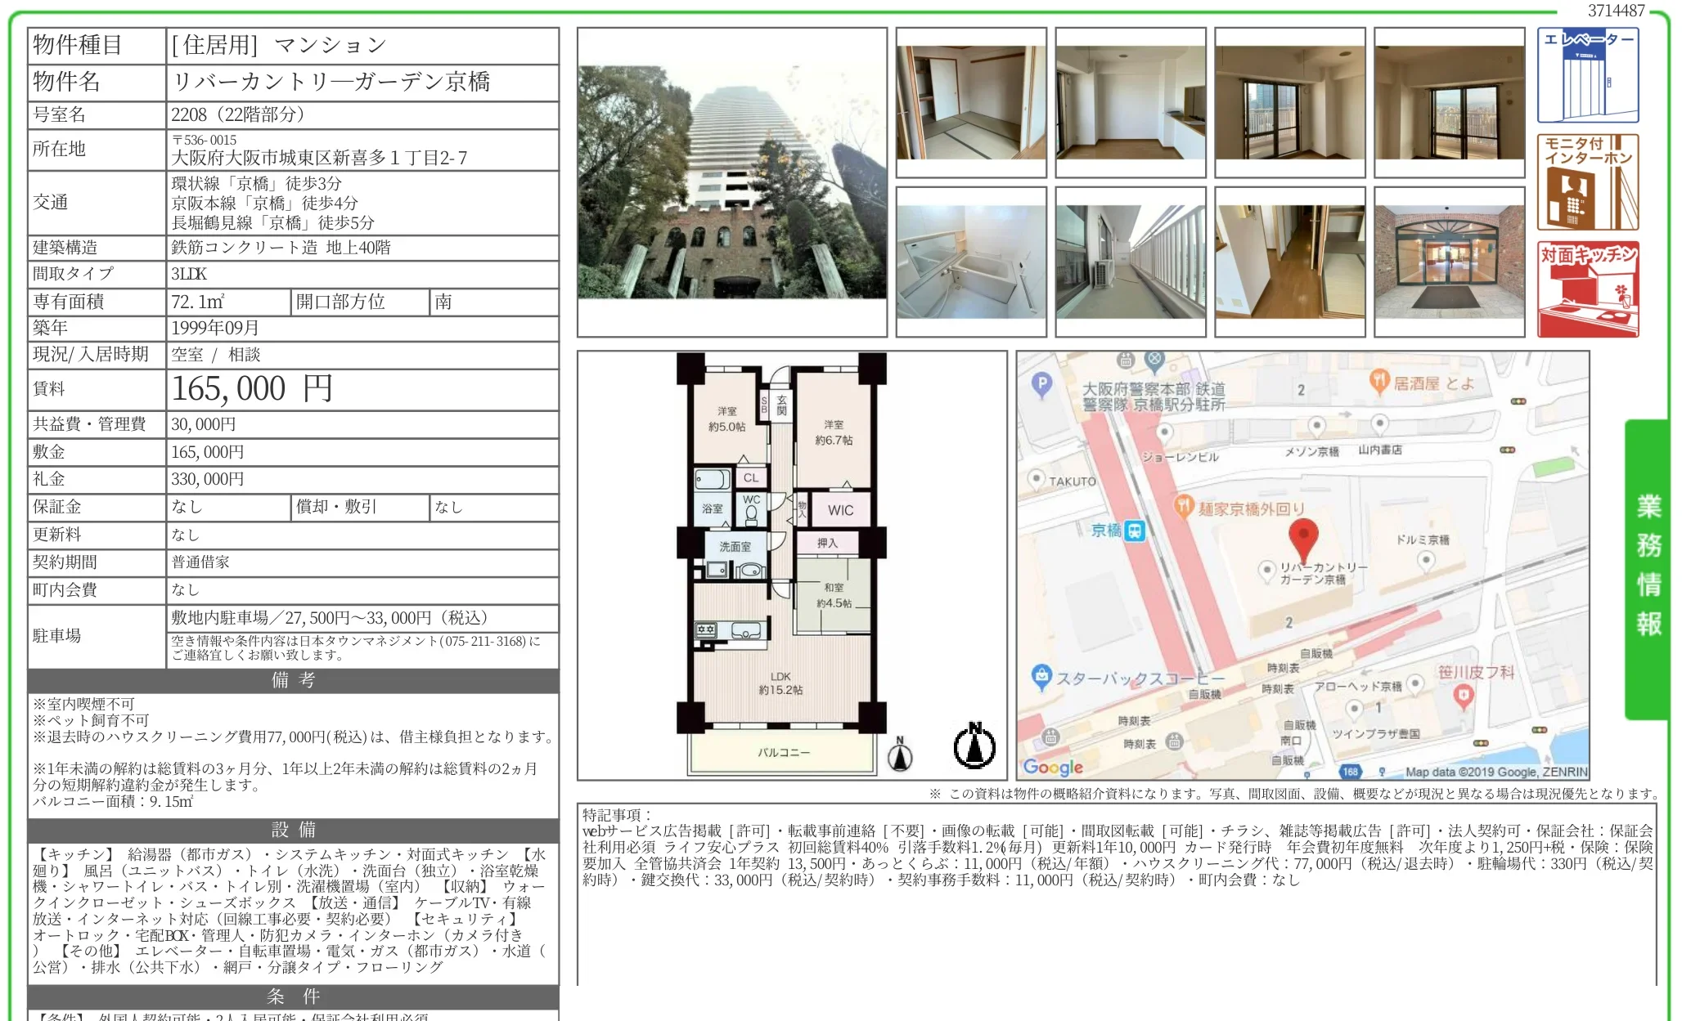Open the bathroom tub photo thumbnail
1682x1021 pixels.
(970, 262)
